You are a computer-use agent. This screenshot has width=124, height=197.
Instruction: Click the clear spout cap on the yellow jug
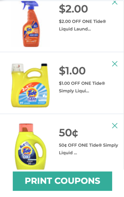17,68
